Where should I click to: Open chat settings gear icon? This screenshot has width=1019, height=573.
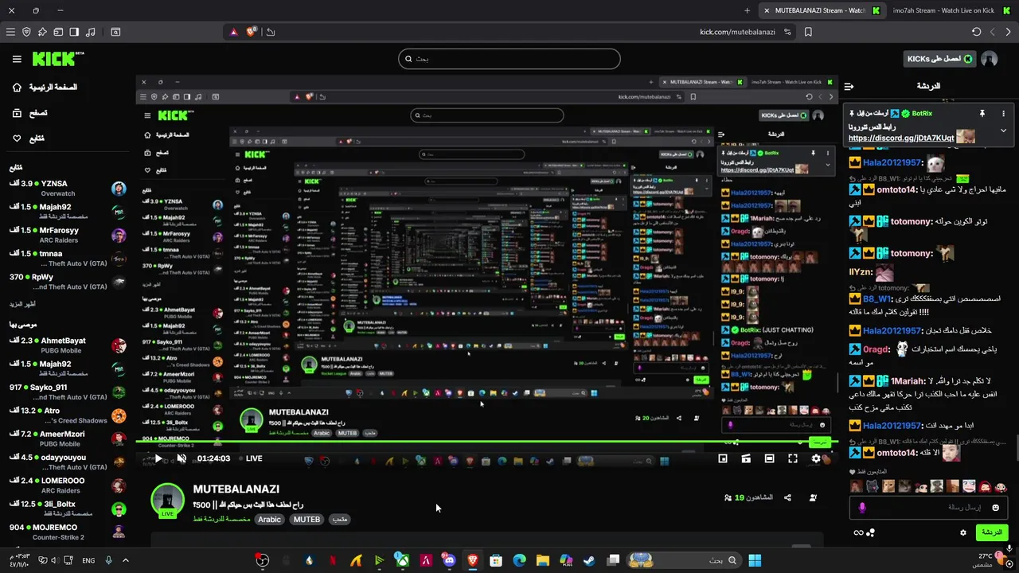click(963, 532)
